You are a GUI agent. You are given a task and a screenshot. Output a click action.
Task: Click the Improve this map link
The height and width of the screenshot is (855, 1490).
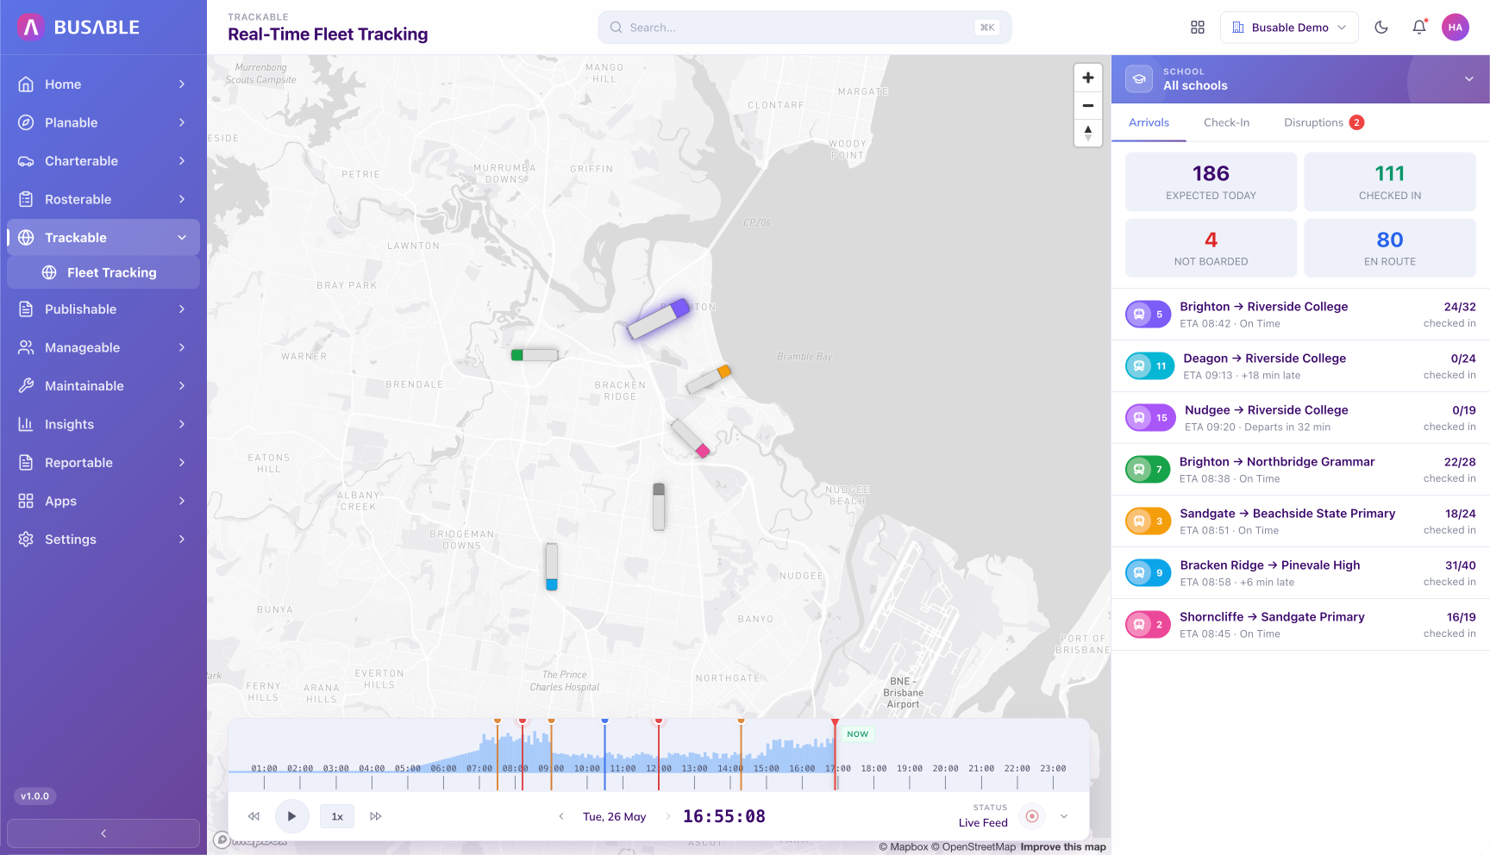coord(1063,847)
